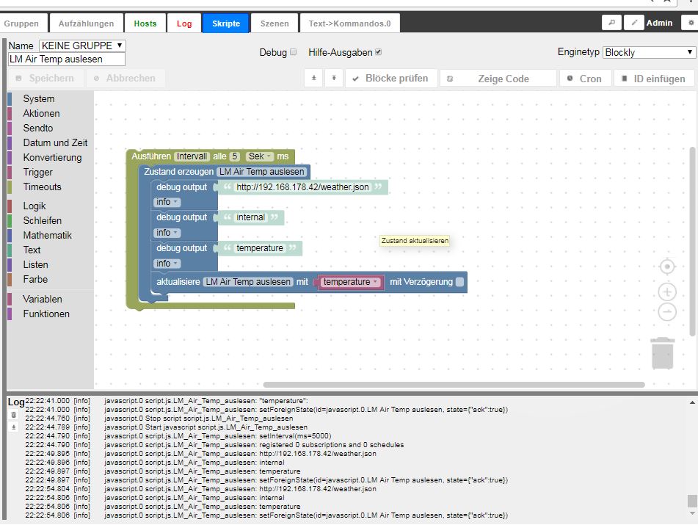Open the Timeouts block category
This screenshot has height=525, width=698.
tap(43, 187)
